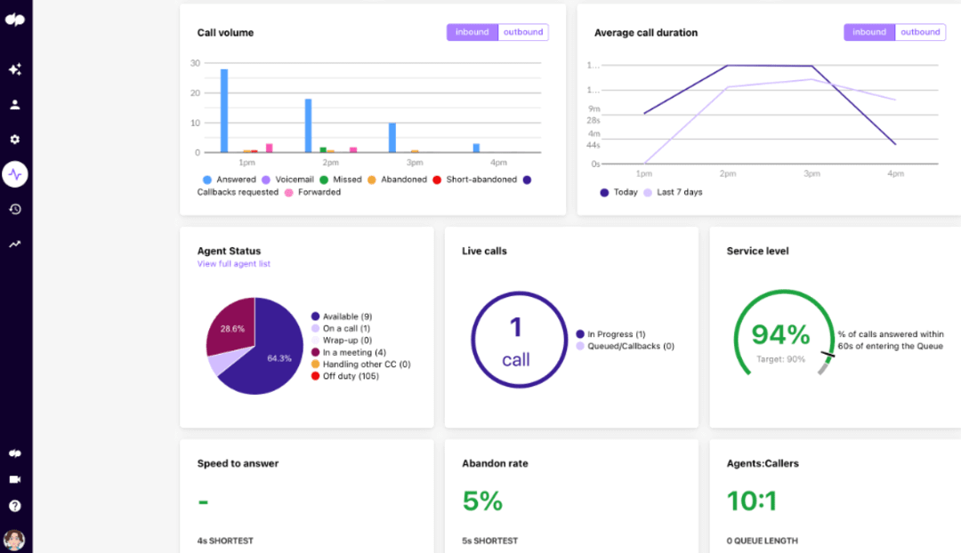Hide the Answered series in Call volume legend
Image resolution: width=961 pixels, height=553 pixels.
coord(235,180)
